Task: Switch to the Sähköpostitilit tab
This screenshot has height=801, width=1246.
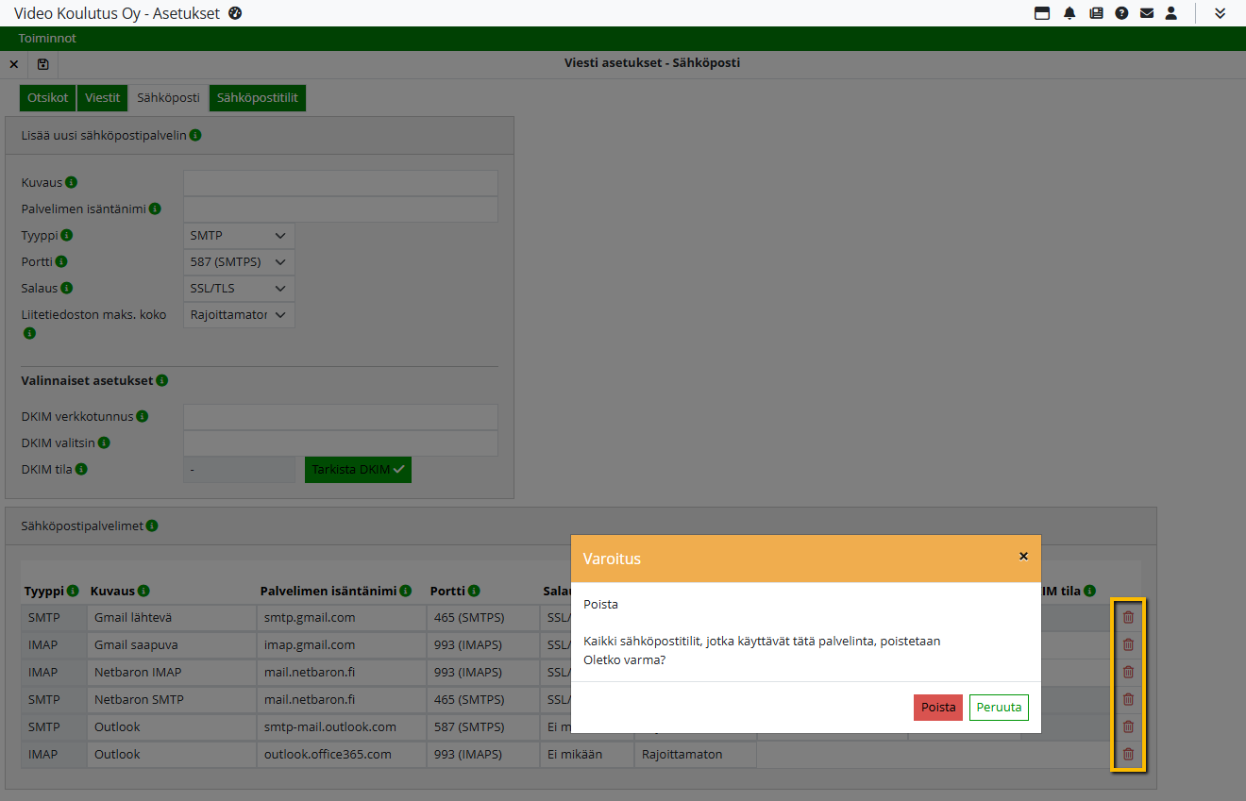Action: [258, 98]
